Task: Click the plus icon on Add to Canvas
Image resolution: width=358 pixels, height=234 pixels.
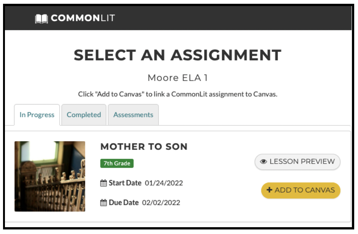Action: click(269, 190)
